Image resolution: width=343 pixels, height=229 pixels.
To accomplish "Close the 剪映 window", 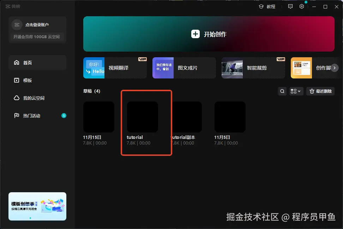I will coord(337,7).
